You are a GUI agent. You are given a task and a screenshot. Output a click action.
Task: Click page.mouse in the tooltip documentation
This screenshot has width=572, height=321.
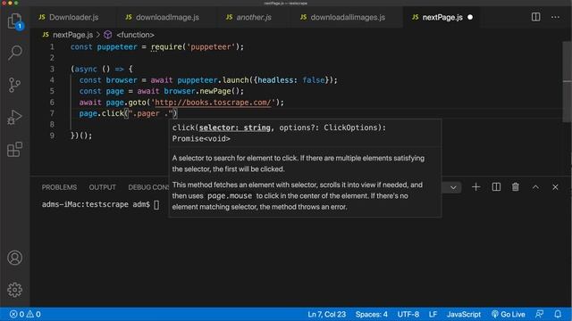230,196
